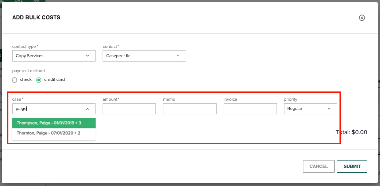Open the Casepeer llc contact dropdown
Viewport: 380px width, 186px height.
(144, 56)
